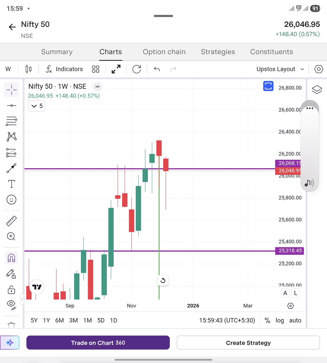Select the 1Y date range
The image size is (327, 363).
pos(46,320)
